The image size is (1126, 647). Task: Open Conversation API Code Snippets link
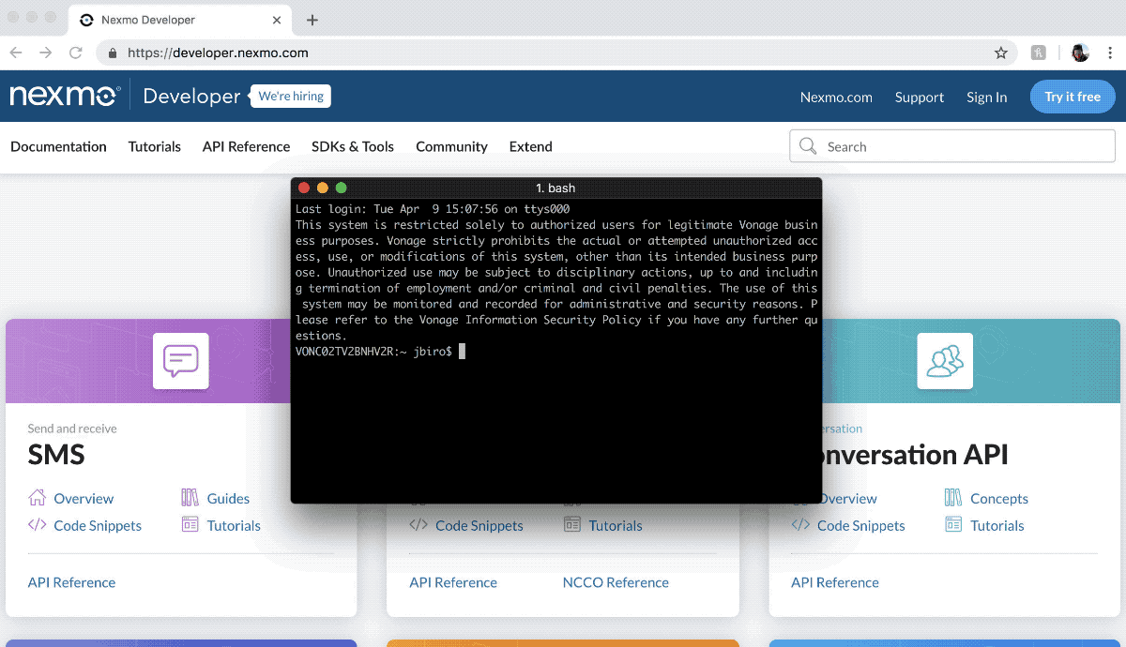pyautogui.click(x=861, y=526)
